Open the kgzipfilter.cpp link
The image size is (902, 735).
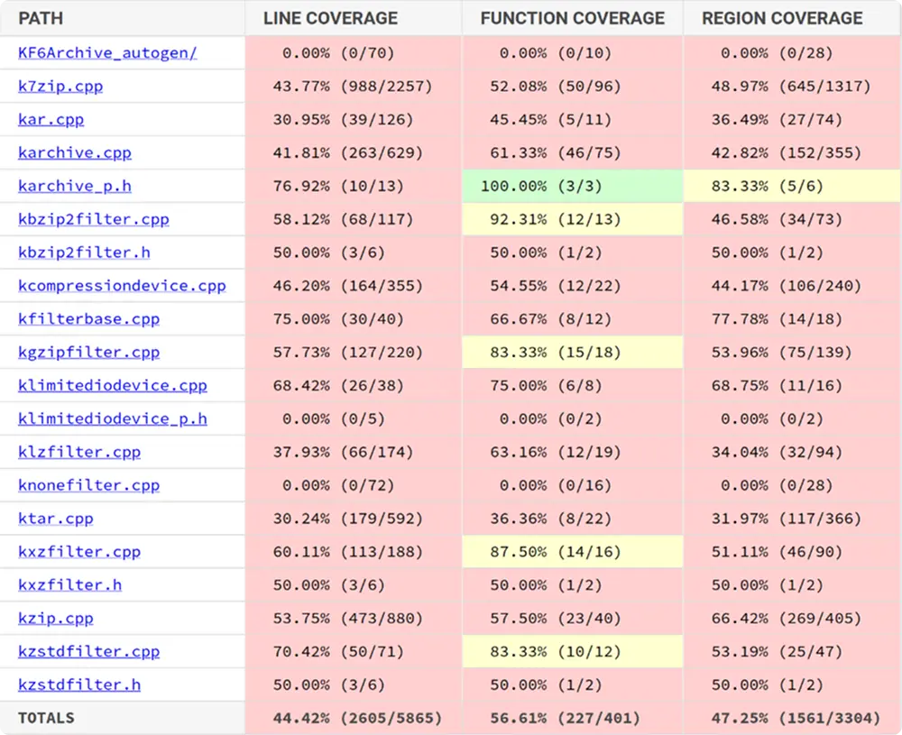tap(88, 353)
